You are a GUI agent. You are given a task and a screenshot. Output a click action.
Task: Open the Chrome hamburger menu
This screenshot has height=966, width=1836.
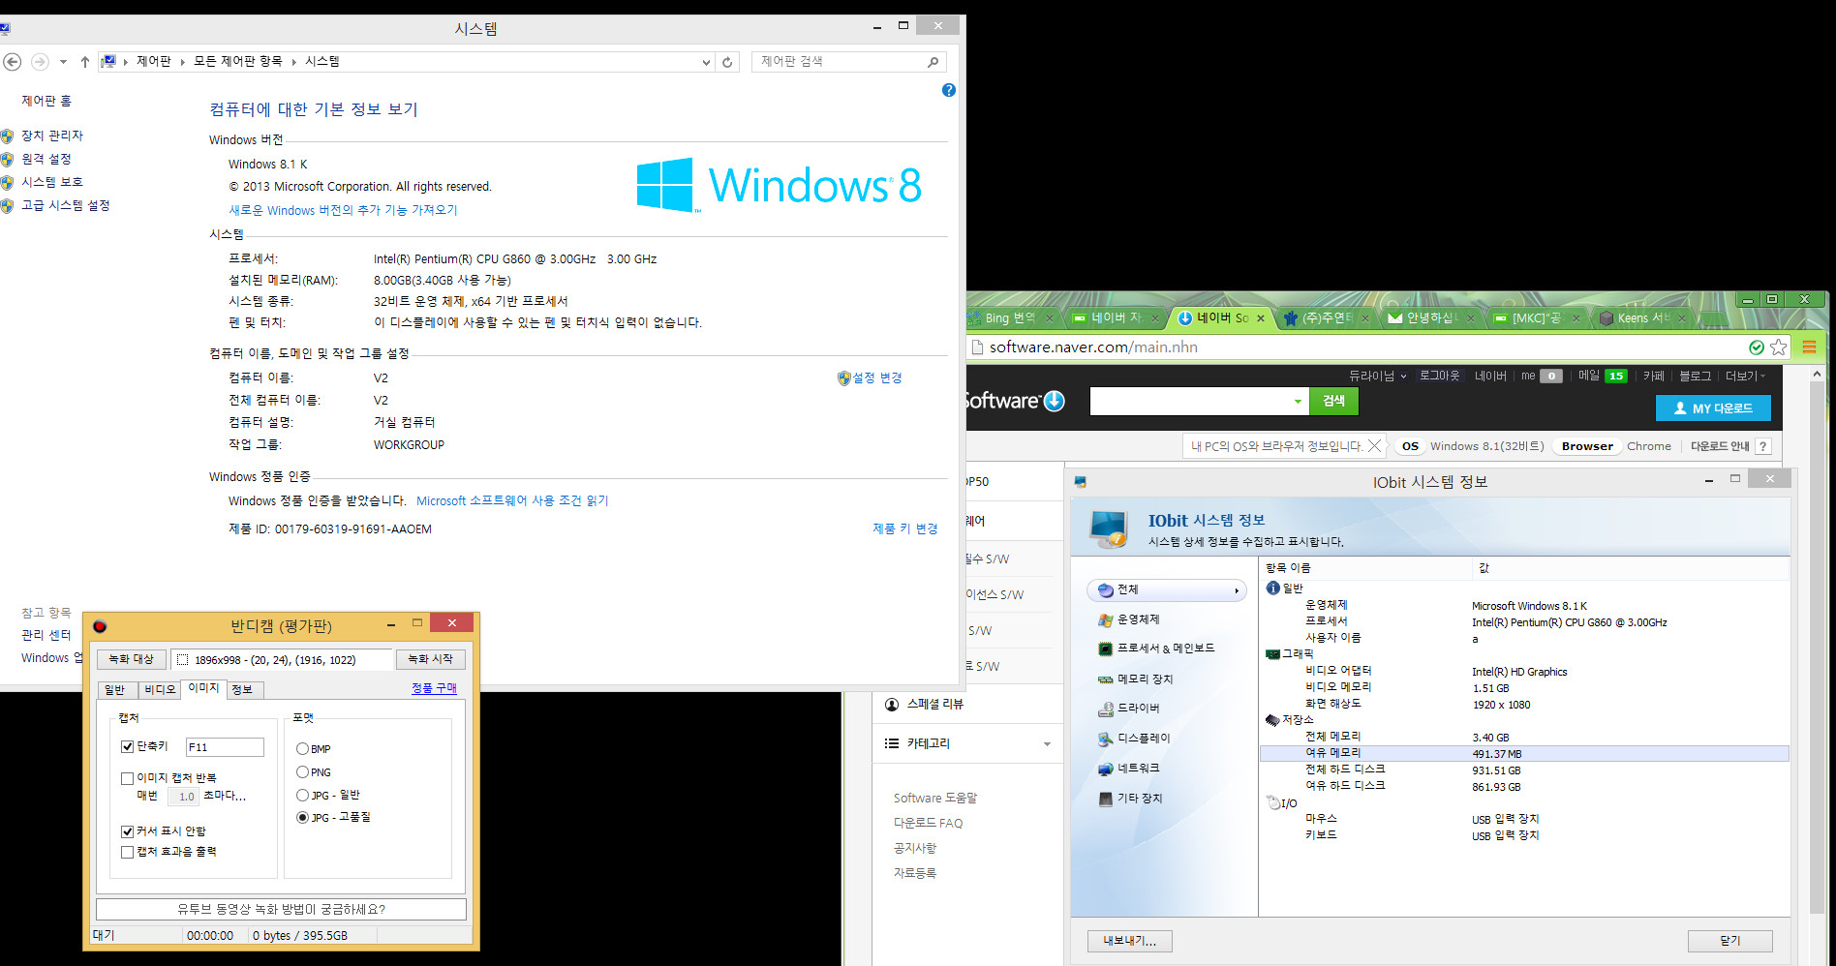[1809, 347]
